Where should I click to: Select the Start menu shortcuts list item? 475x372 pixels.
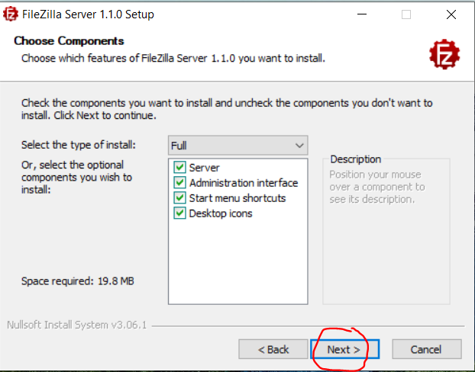tap(237, 198)
